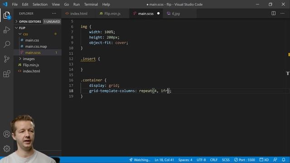Open the Edit menu
The height and width of the screenshot is (163, 290).
25,4
